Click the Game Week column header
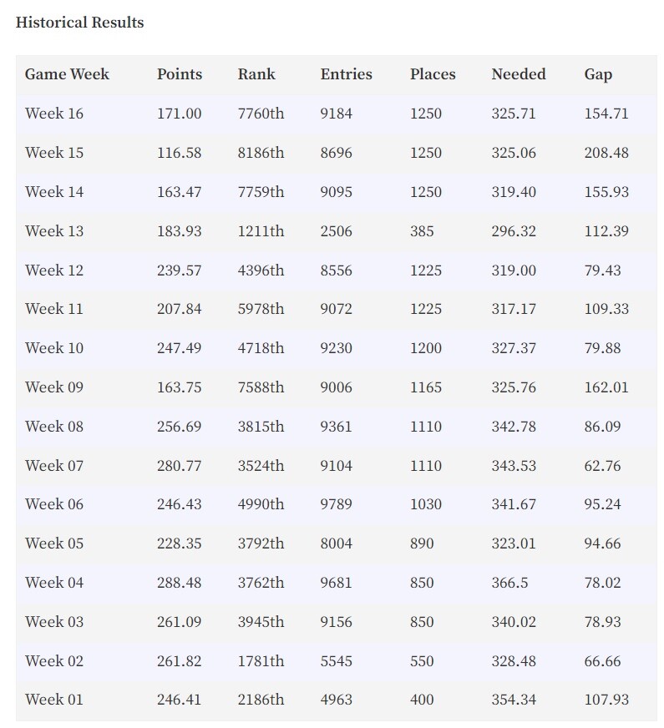The width and height of the screenshot is (664, 728). (x=67, y=74)
